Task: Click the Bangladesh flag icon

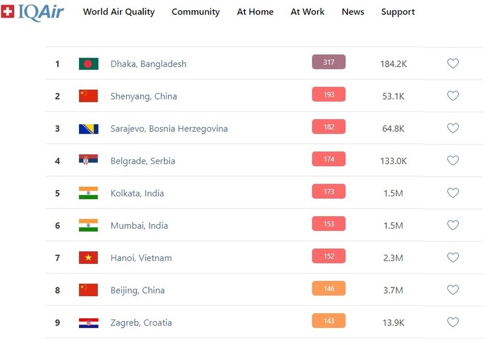Action: 88,64
